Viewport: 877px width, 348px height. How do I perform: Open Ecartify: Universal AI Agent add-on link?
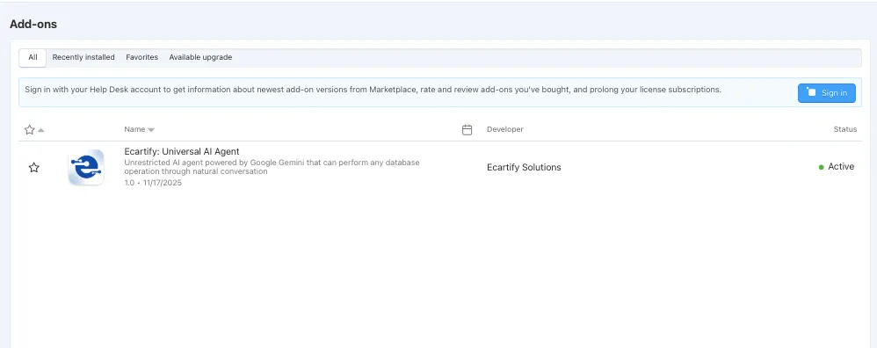(x=182, y=152)
